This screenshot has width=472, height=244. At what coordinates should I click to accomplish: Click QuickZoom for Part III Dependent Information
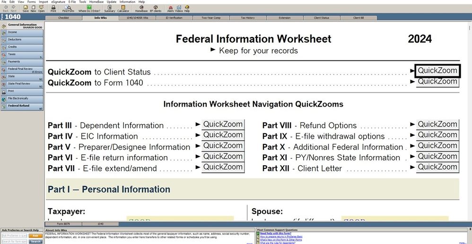(x=223, y=125)
